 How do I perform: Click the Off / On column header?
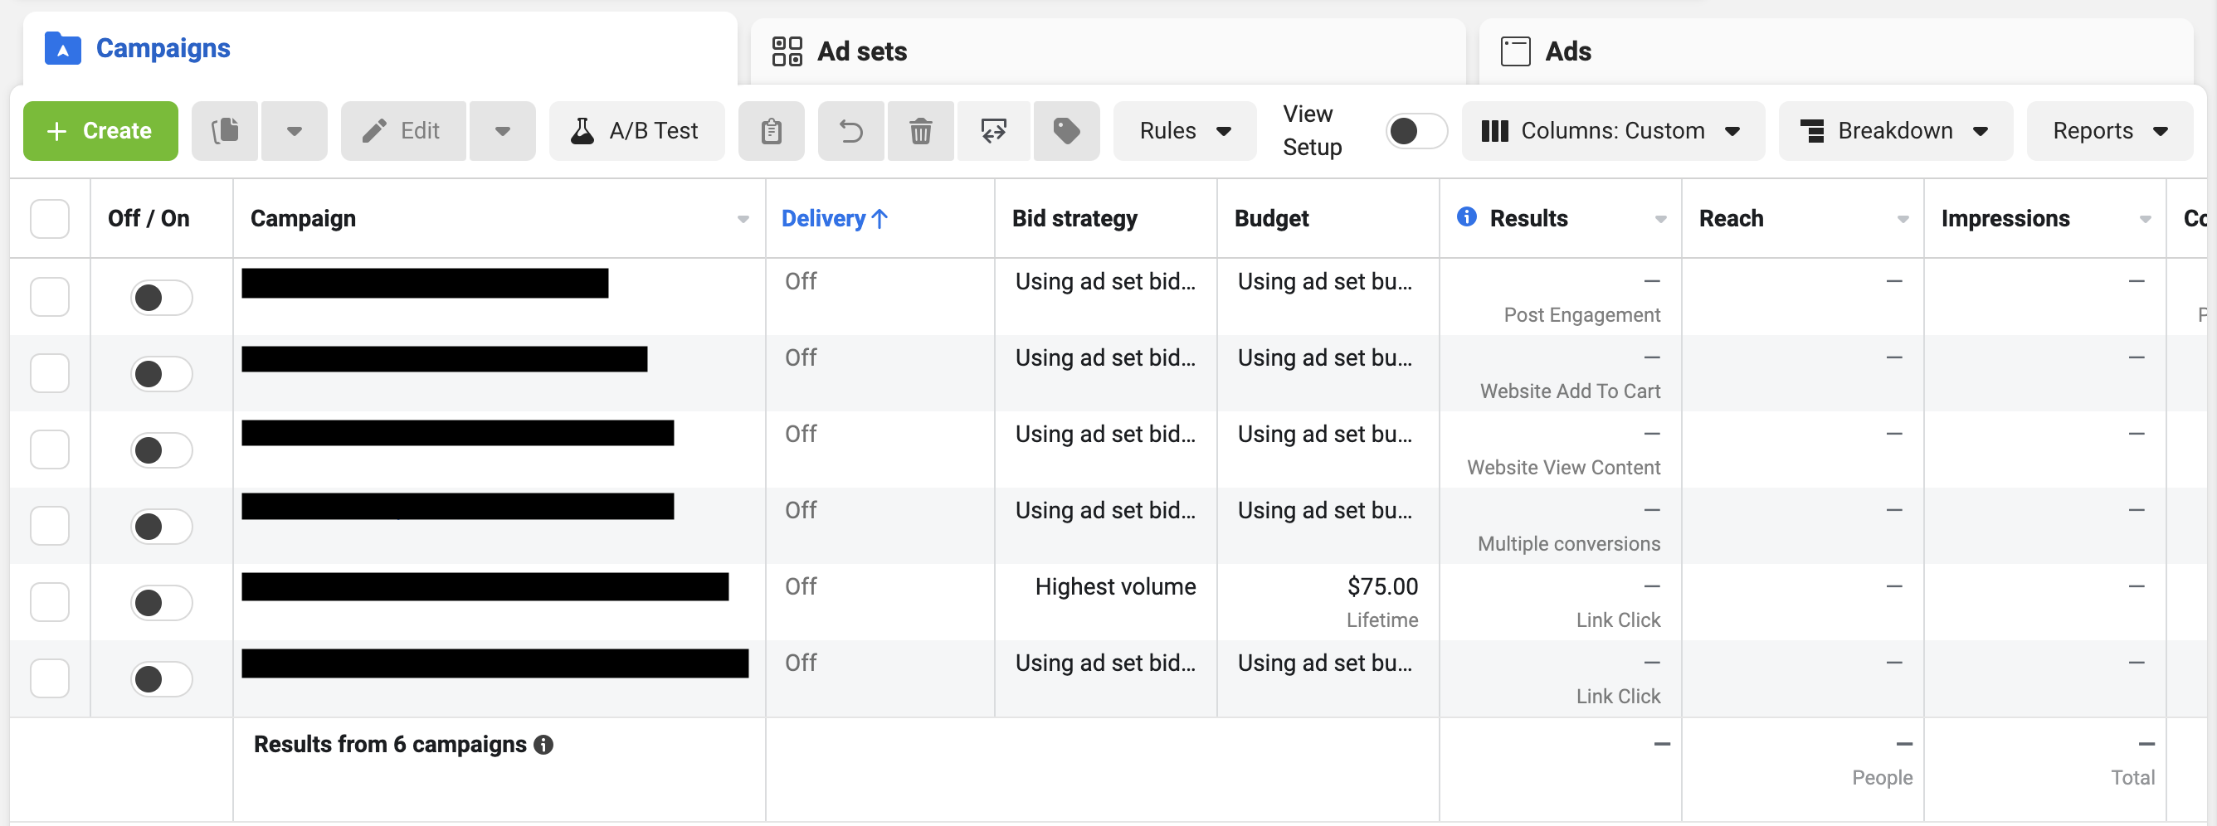tap(149, 219)
